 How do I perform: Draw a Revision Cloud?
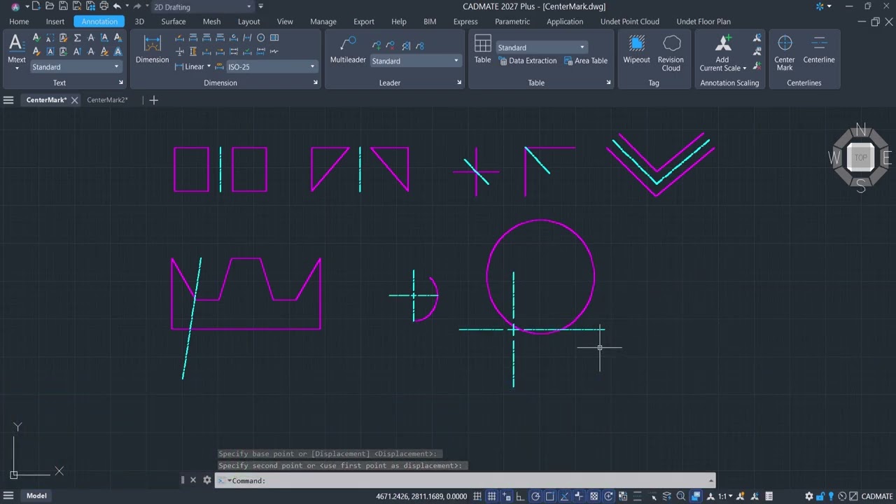(671, 53)
